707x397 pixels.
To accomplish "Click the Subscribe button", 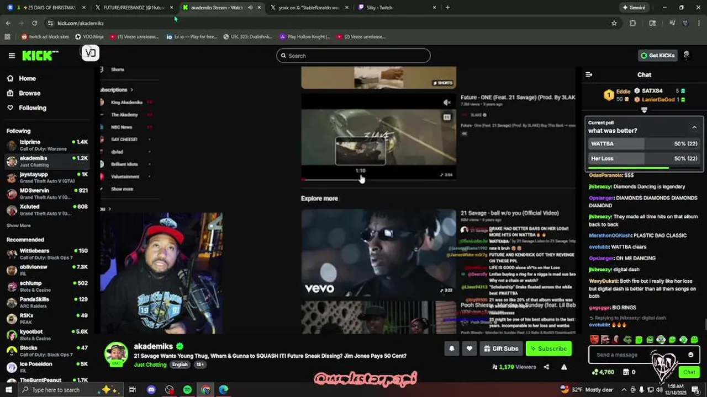I will coord(547,348).
